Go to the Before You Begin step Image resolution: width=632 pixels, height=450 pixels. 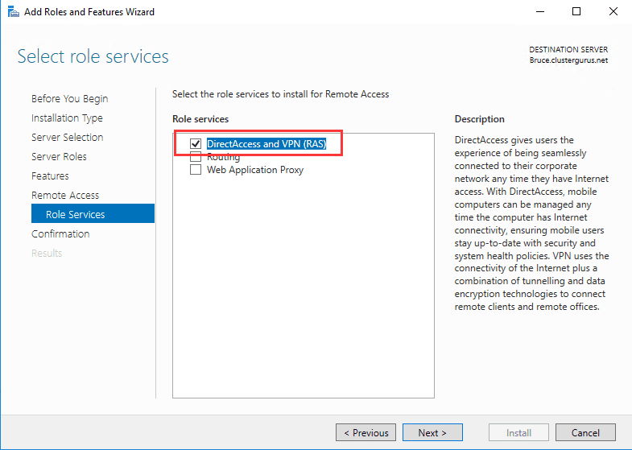tap(69, 99)
